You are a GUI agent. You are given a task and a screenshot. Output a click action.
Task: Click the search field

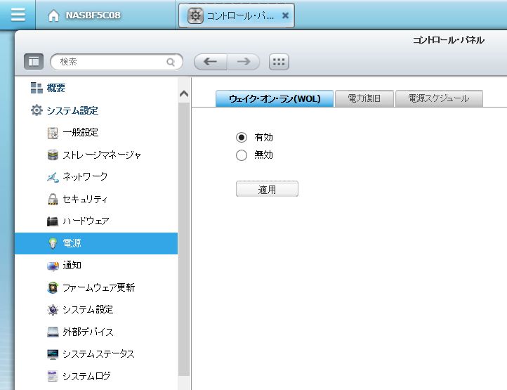click(x=117, y=62)
